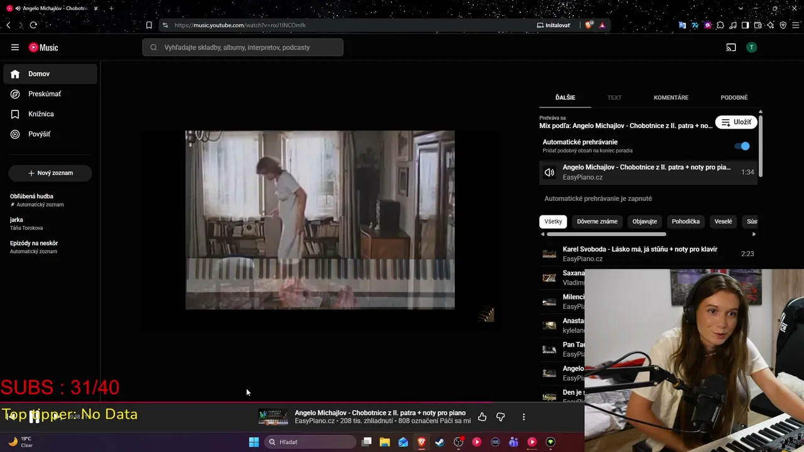Open the Brave VPN shield icon
Screen dimensions: 804x452
(x=783, y=25)
